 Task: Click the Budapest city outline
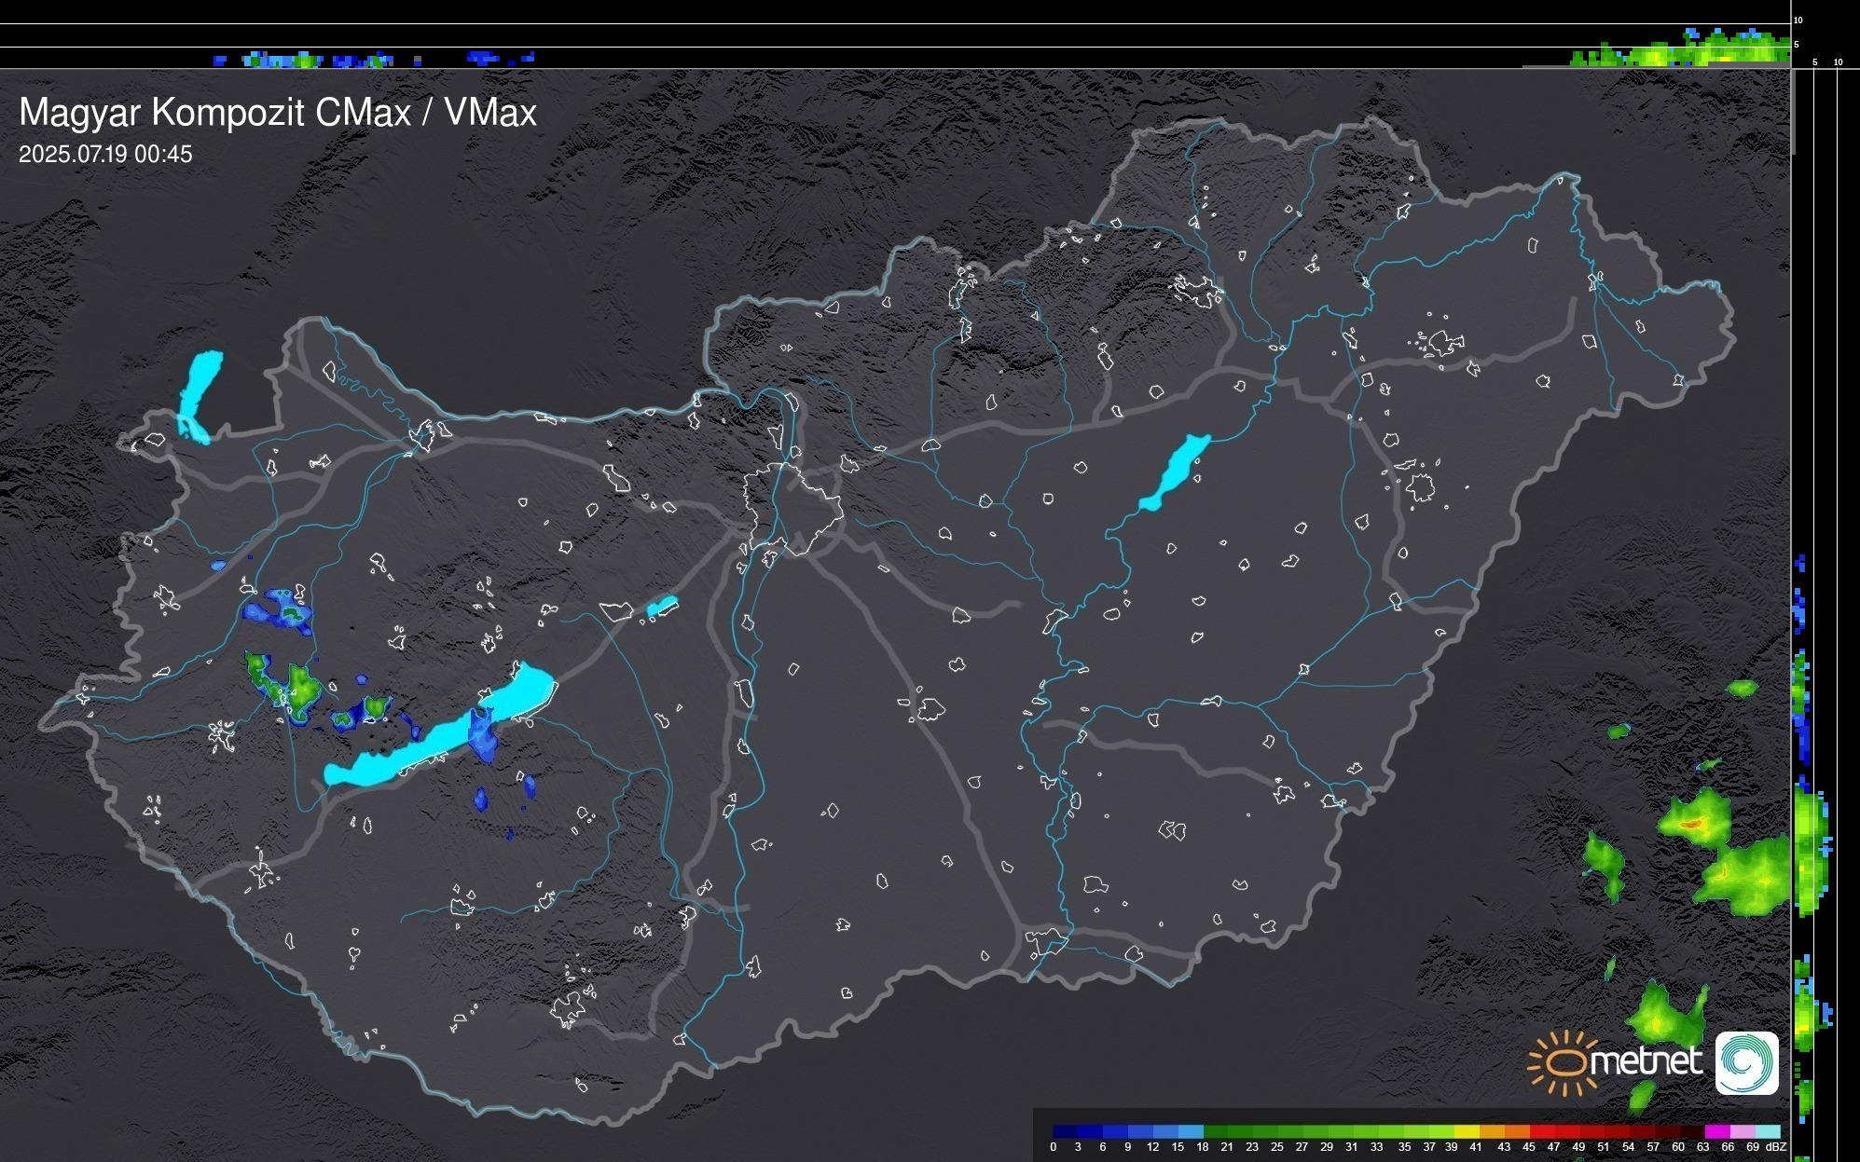(x=792, y=508)
